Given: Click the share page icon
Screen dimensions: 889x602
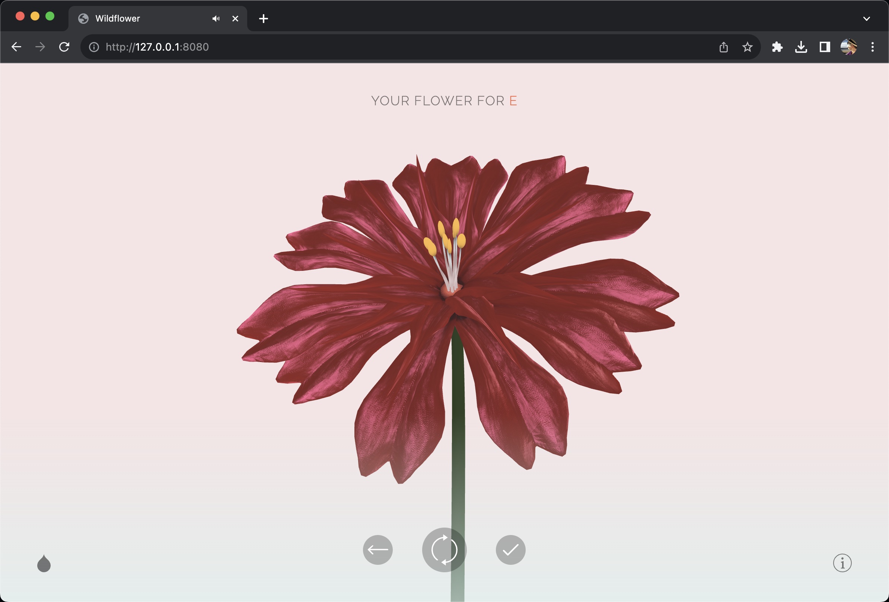Looking at the screenshot, I should [x=723, y=47].
